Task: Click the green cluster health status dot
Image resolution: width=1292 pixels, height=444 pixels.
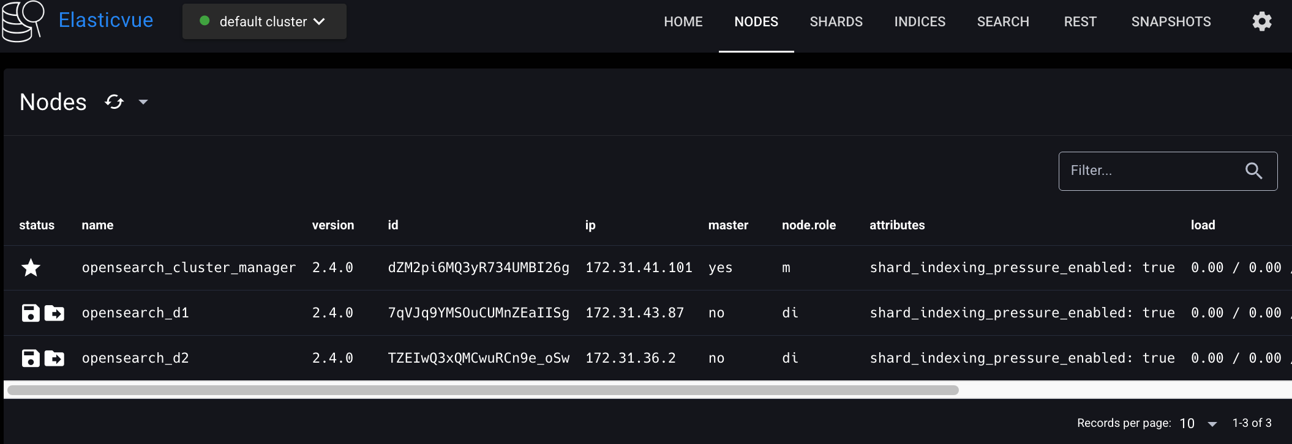Action: (205, 21)
